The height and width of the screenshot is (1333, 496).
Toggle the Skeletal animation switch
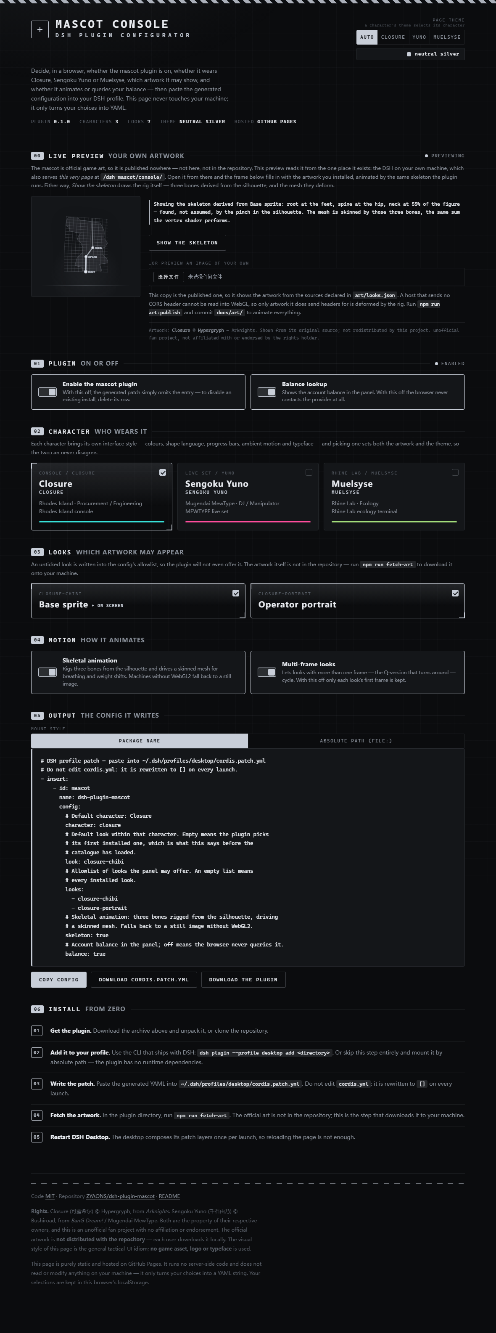point(47,672)
